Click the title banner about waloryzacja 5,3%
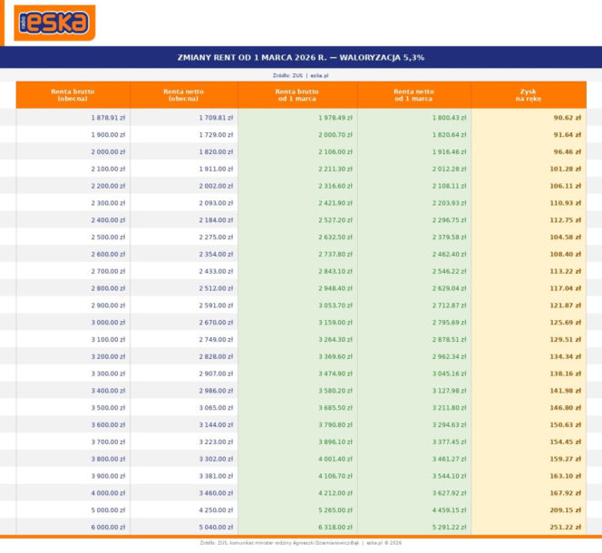Viewport: 602px width, 553px height. point(301,57)
